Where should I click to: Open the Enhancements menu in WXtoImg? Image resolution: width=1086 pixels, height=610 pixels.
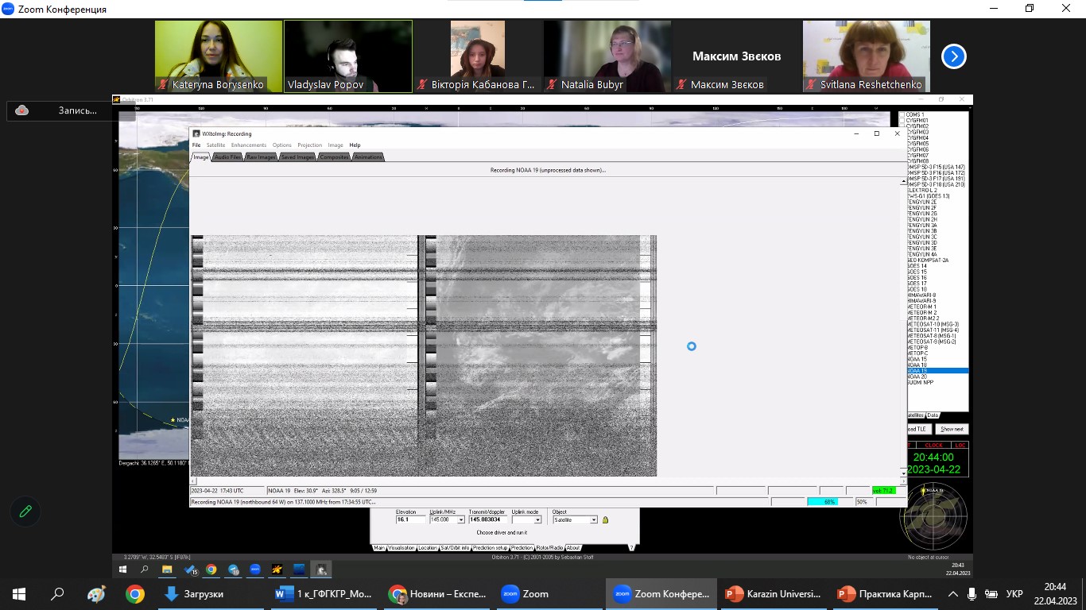249,145
